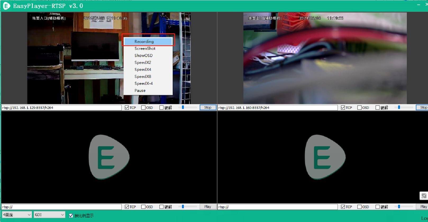The height and width of the screenshot is (222, 428).
Task: Adjust volume slider of 192.168.1.160 stream
Action: [x=404, y=108]
